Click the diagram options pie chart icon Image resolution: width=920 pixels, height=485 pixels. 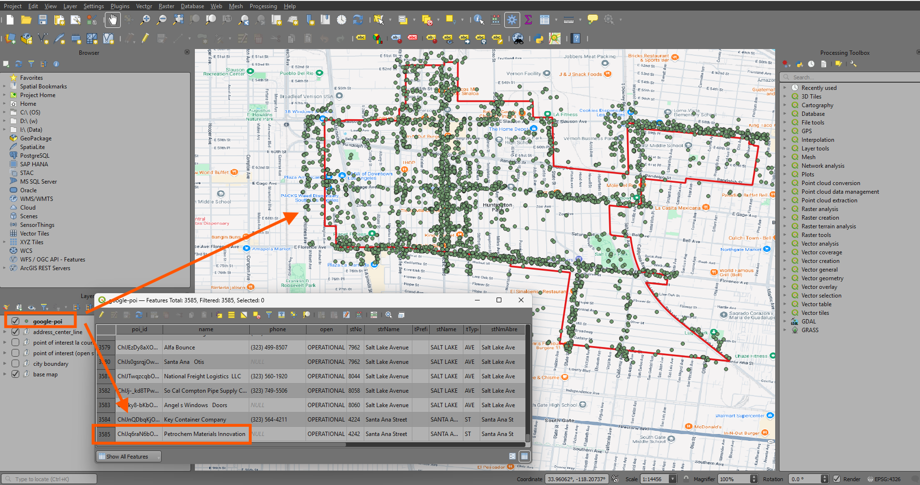click(378, 38)
